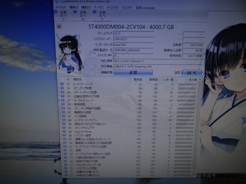
Task: Open the ファイル(F) menu
Action: (61, 7)
